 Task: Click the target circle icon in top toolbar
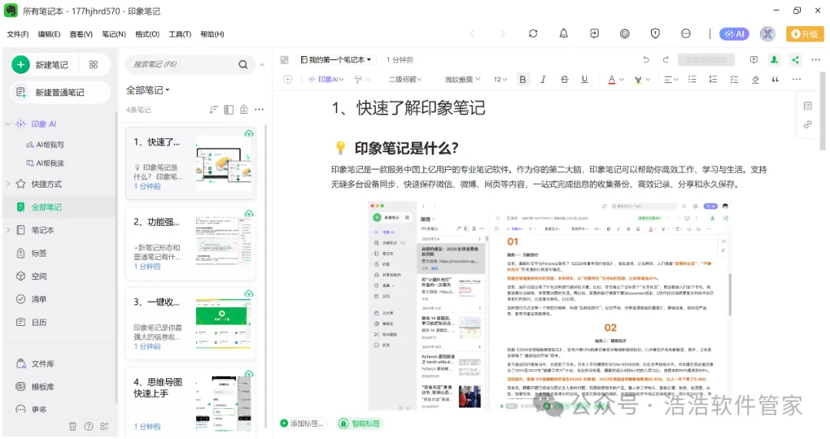point(625,34)
